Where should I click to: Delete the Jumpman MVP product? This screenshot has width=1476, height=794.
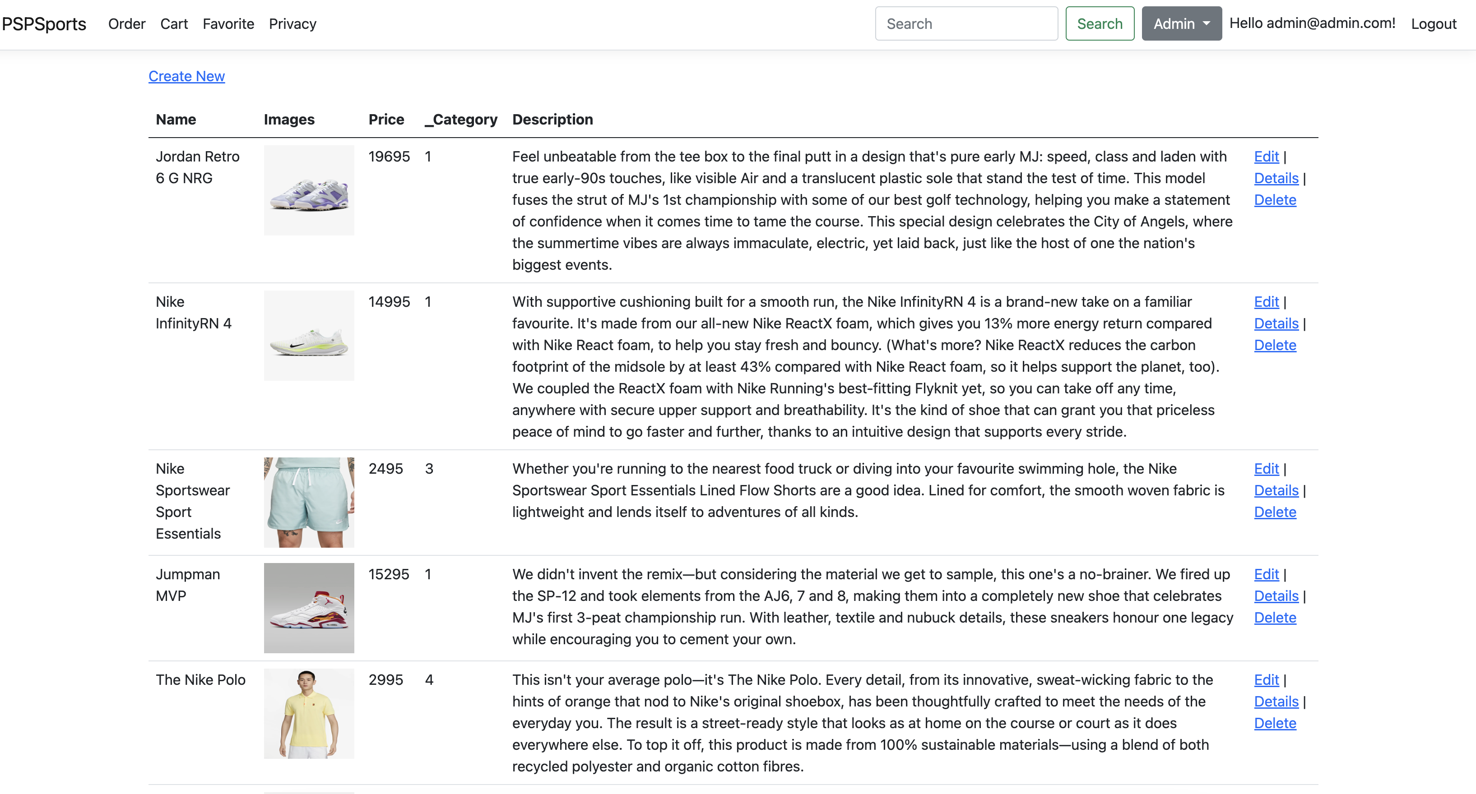[x=1274, y=617]
